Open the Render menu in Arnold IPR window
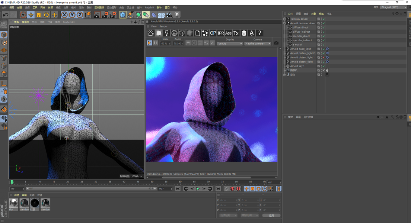The width and height of the screenshot is (411, 223). pos(163,26)
